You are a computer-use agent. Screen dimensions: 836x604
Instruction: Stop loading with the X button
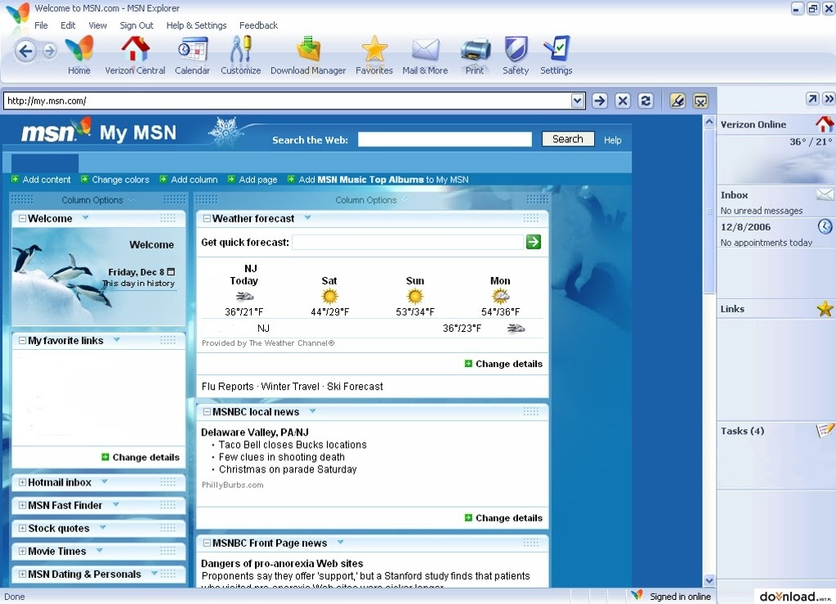(x=622, y=101)
